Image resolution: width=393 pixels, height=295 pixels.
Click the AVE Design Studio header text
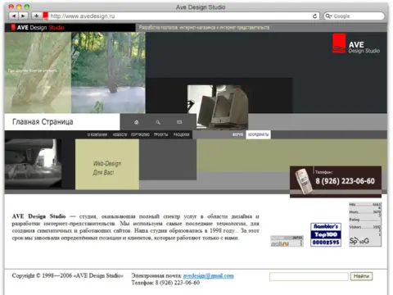point(40,27)
